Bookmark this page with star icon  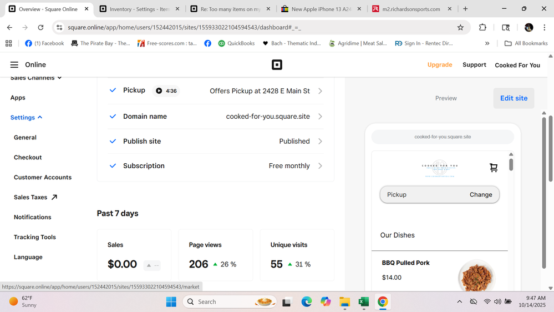[460, 27]
